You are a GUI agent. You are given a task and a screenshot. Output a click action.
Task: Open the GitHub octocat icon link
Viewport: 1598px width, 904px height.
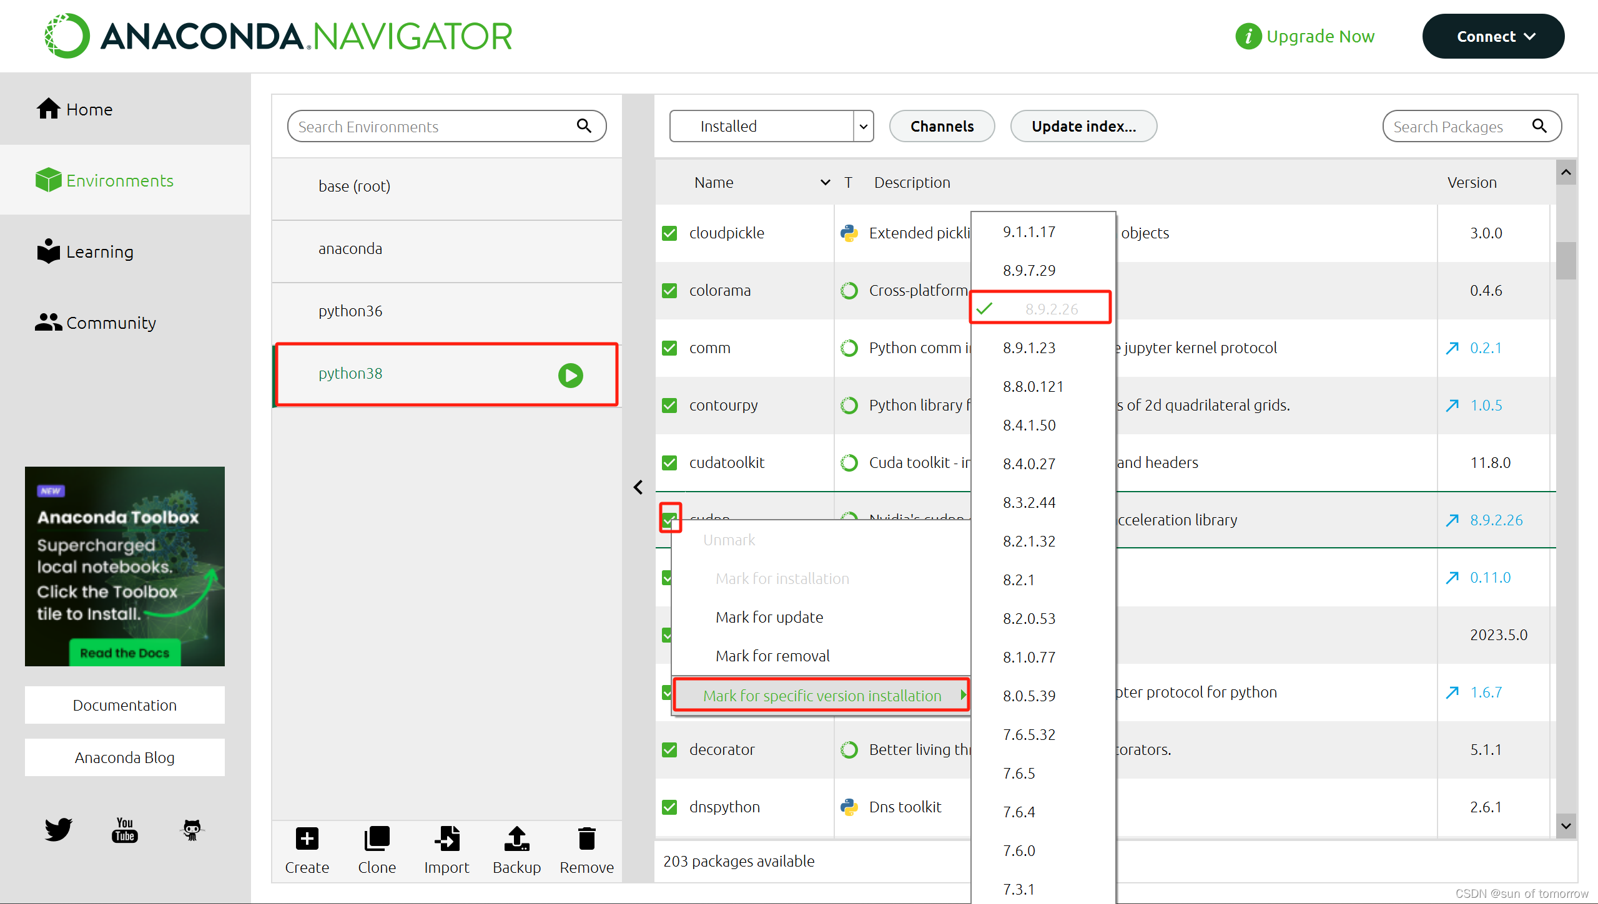[192, 830]
